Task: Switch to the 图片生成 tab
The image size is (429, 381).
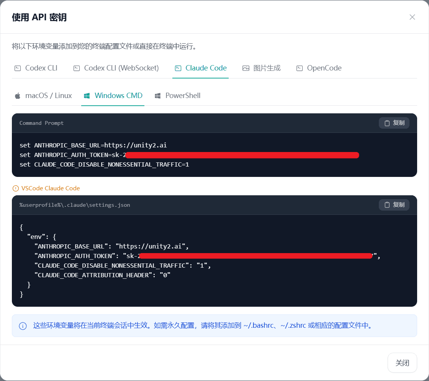Action: pos(262,68)
